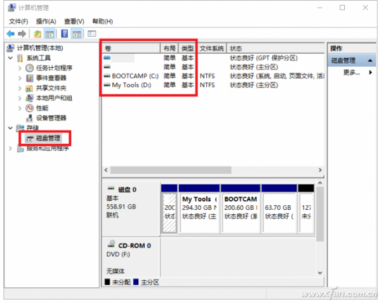Select the BOOTCAMP (C:) volume row
The height and width of the screenshot is (303, 381).
pos(133,75)
